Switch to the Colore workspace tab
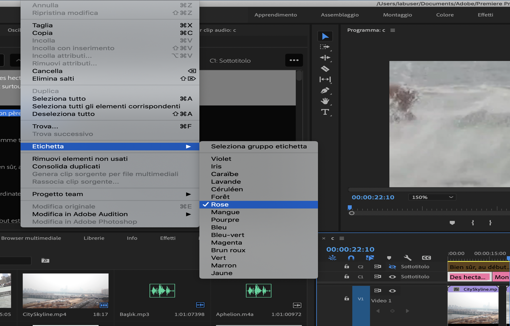Screen dimensions: 510x326 click(x=445, y=15)
